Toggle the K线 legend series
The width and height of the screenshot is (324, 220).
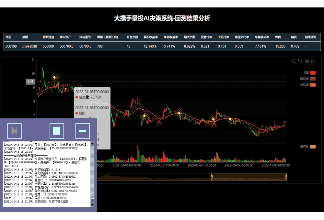pyautogui.click(x=312, y=73)
